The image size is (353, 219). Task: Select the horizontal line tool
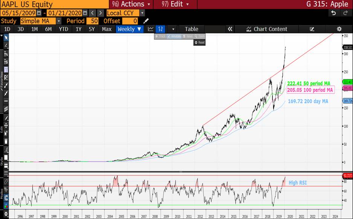point(6,101)
